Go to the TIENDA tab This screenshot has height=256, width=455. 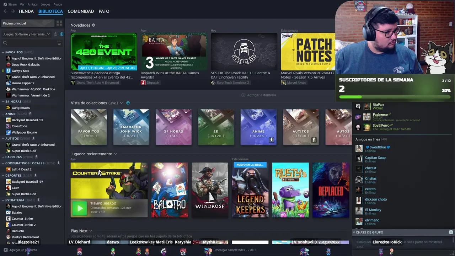tap(26, 11)
